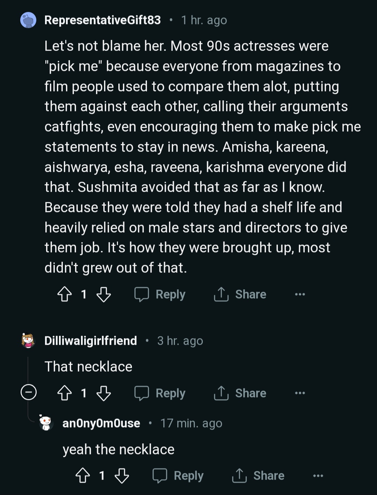The image size is (377, 495).
Task: Collapse the Dilliwaligirlfriend comment thread
Action: (28, 392)
